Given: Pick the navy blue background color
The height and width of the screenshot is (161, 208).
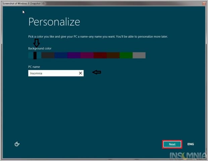Looking at the screenshot, I should click(61, 55).
